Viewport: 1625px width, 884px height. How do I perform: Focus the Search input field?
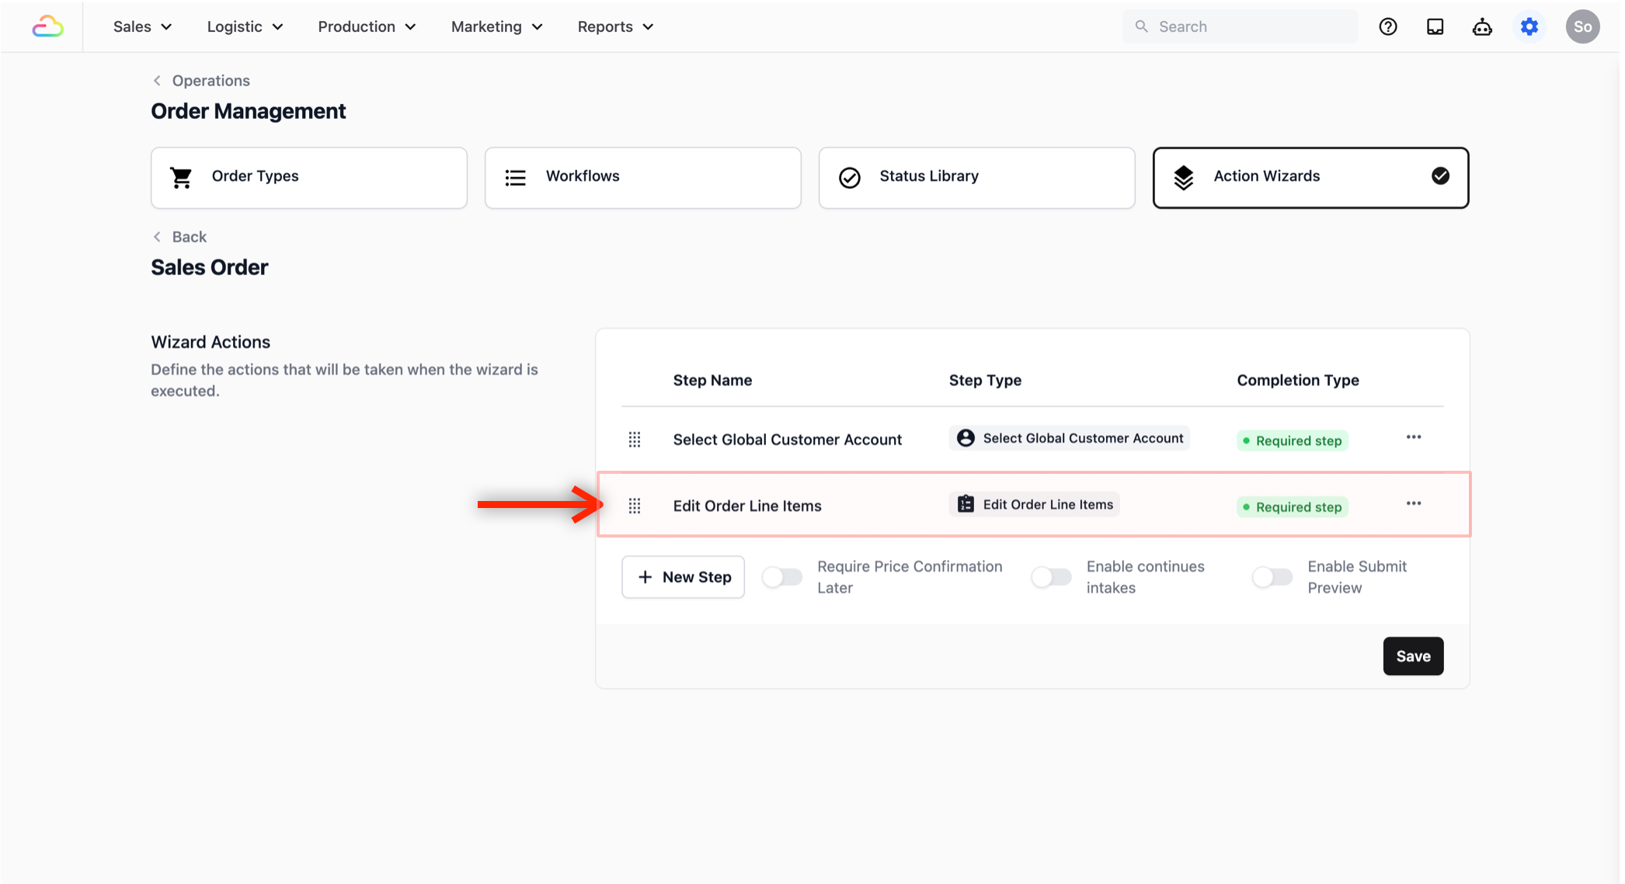(x=1251, y=26)
